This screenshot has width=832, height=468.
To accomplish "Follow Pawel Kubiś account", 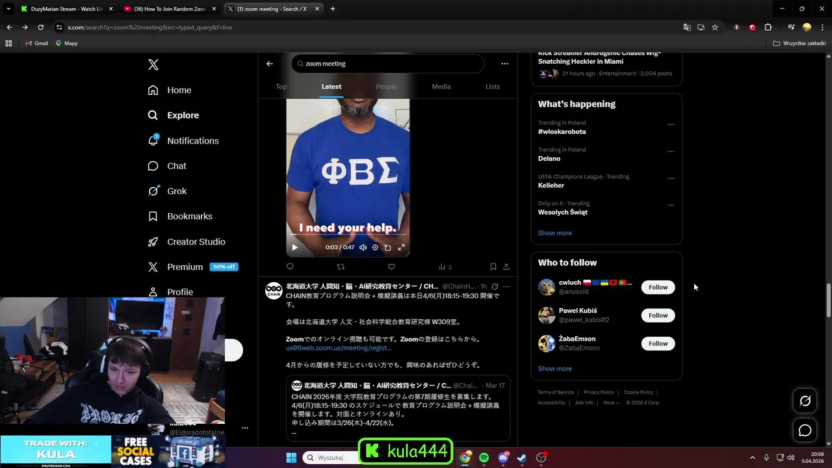I will click(x=658, y=315).
